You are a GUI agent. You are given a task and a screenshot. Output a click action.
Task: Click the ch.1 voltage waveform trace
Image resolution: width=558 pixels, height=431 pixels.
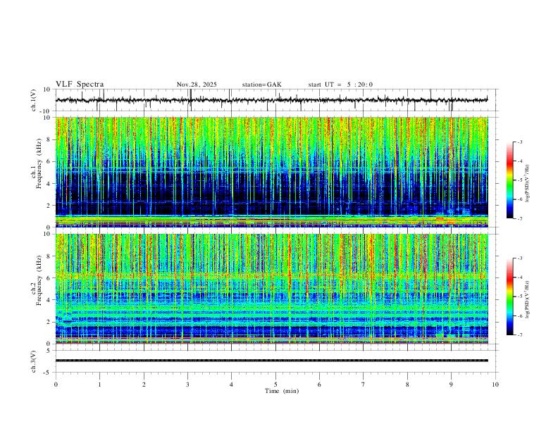click(x=271, y=100)
